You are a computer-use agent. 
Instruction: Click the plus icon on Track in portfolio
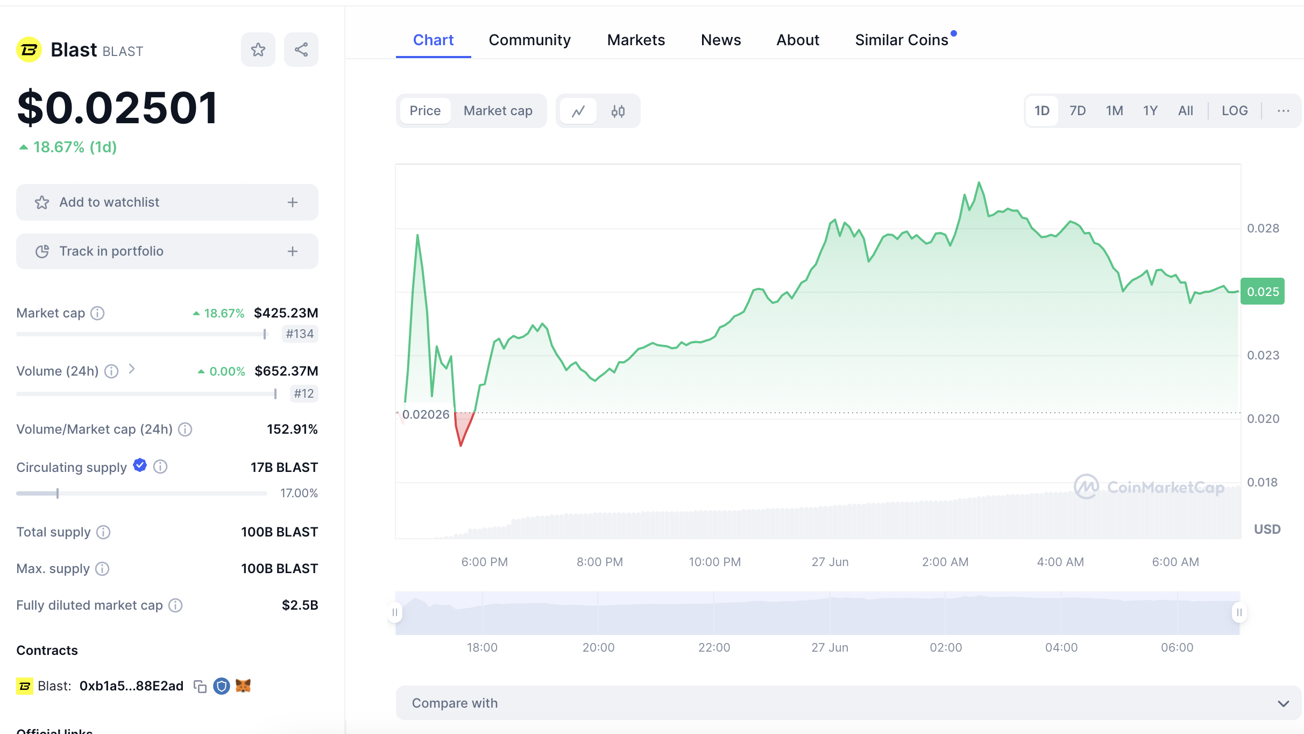tap(293, 251)
